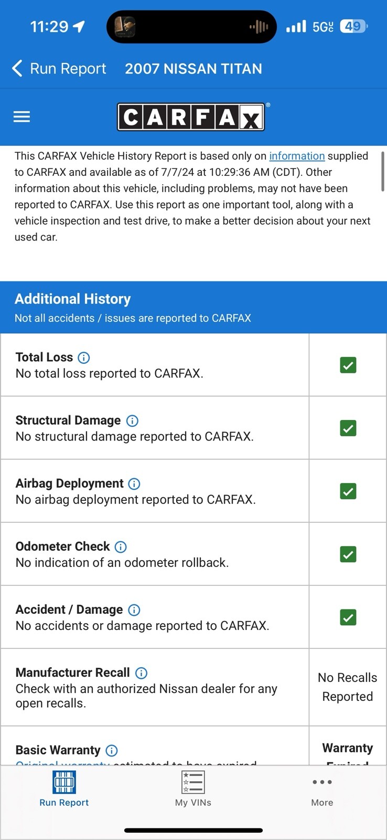Screen dimensions: 387x840
Task: Click the Total Loss green checkmark
Action: tap(348, 365)
